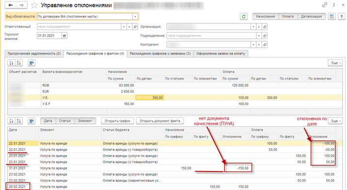Viewport: 347px width, 190px height.
Task: Toggle Статья grouping button
Action: point(65,121)
